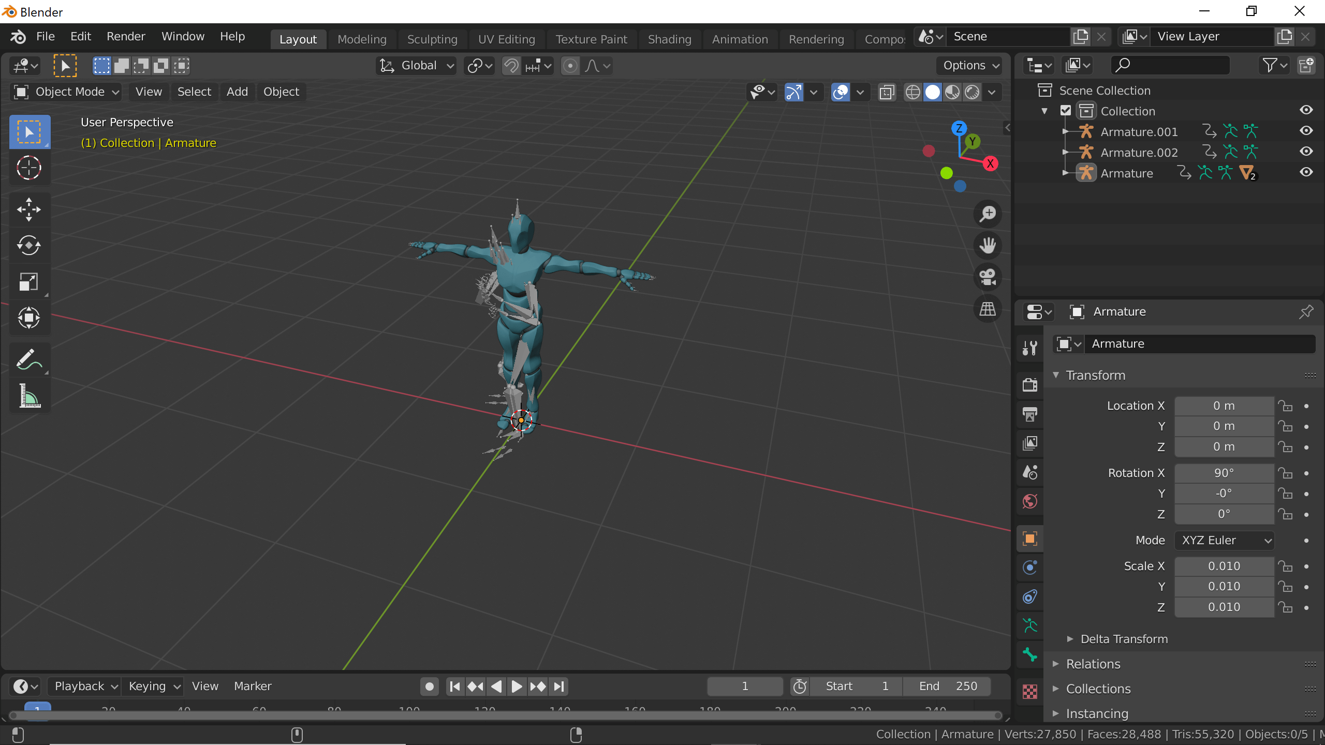Collapse the Transform panel

point(1056,375)
